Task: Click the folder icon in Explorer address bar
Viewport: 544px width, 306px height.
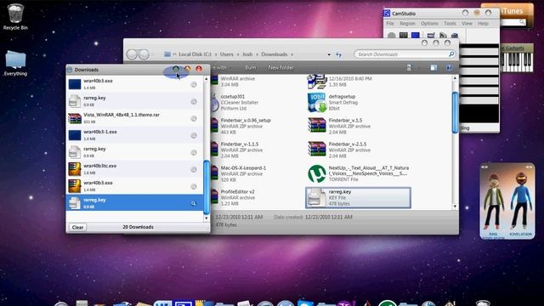Action: (x=167, y=54)
